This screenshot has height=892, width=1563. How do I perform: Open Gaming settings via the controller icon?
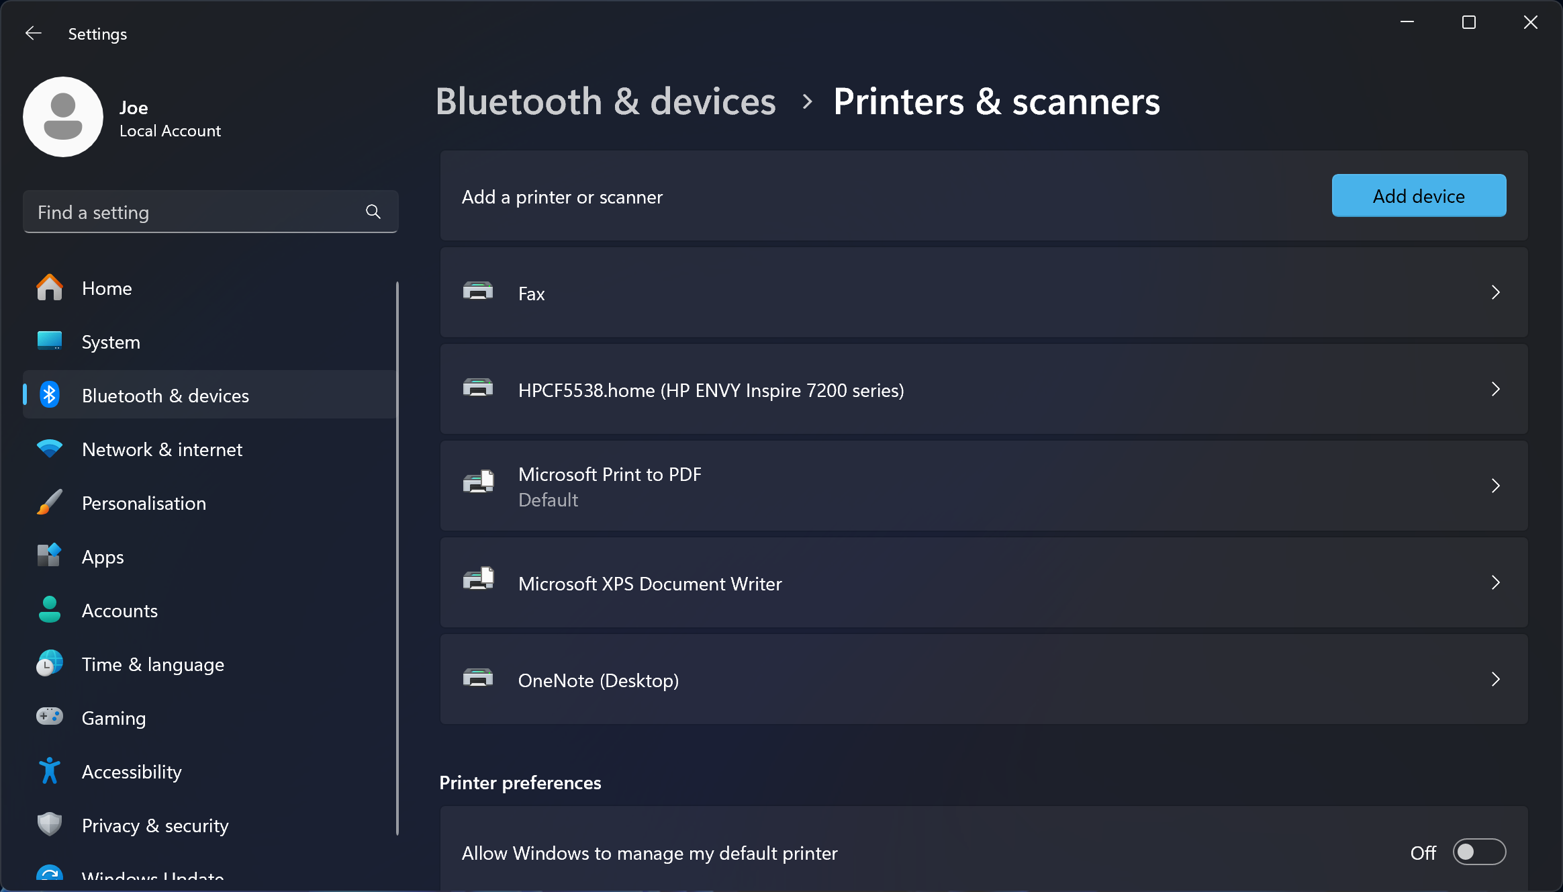click(49, 717)
